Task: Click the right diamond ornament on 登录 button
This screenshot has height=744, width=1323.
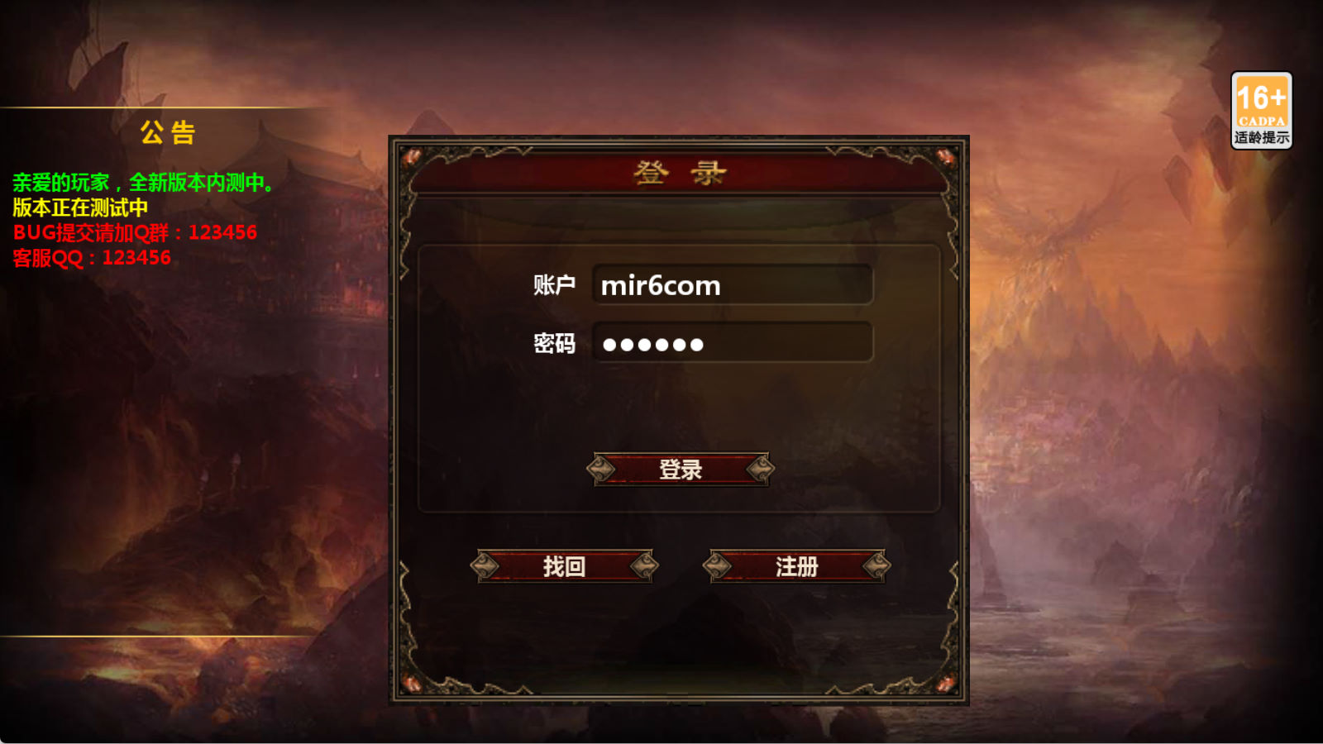Action: point(760,470)
